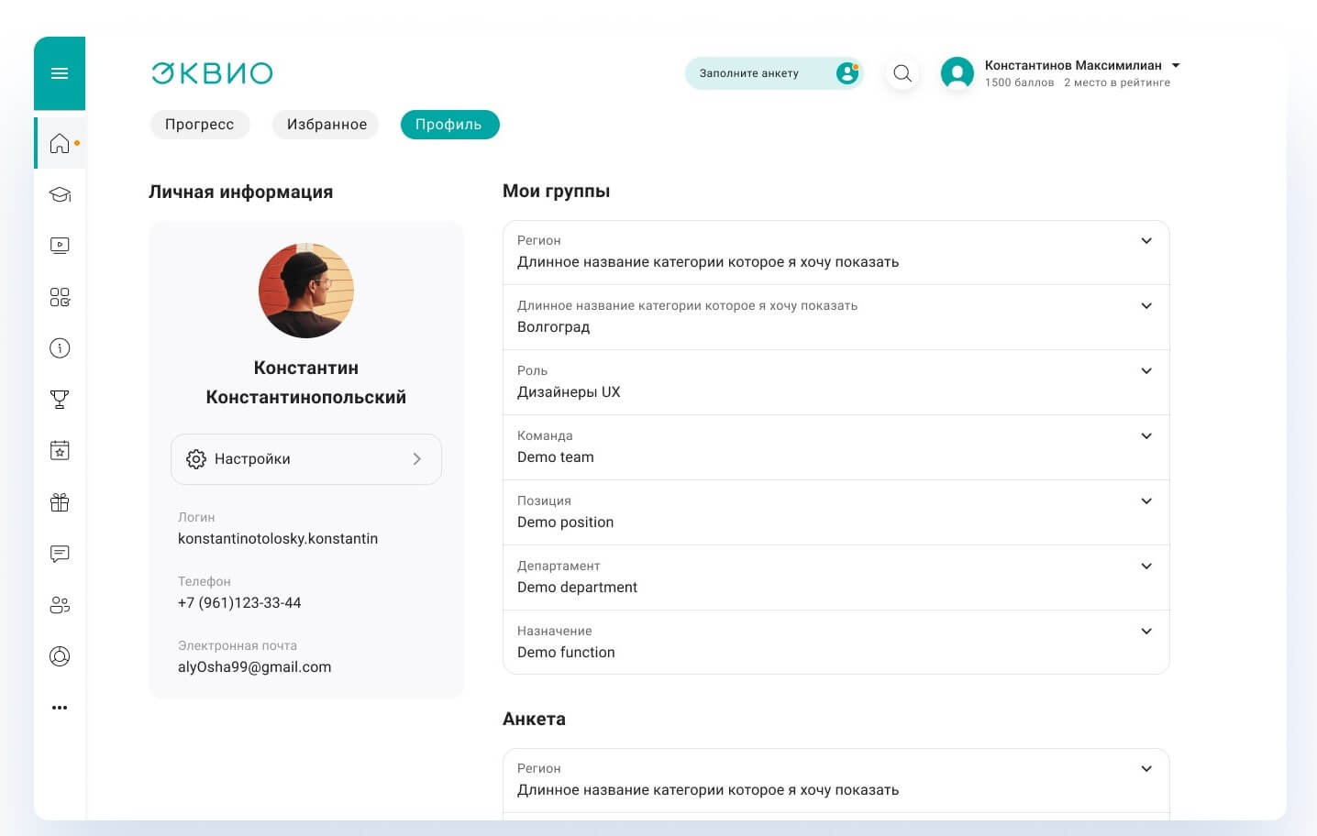Image resolution: width=1317 pixels, height=836 pixels.
Task: Open the graduation cap learning section
Action: coord(60,194)
